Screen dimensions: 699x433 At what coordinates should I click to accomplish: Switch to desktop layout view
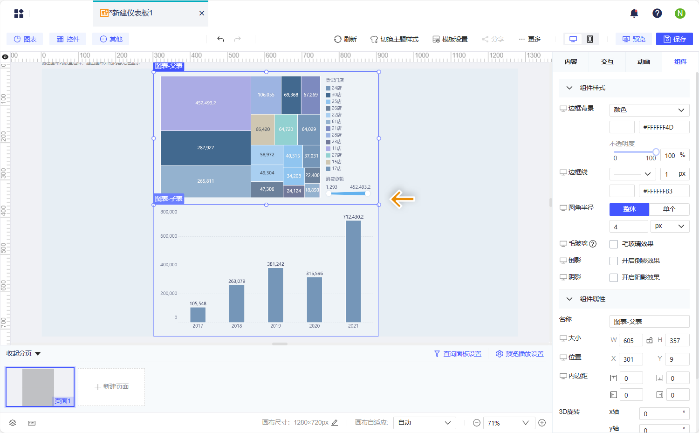(573, 39)
